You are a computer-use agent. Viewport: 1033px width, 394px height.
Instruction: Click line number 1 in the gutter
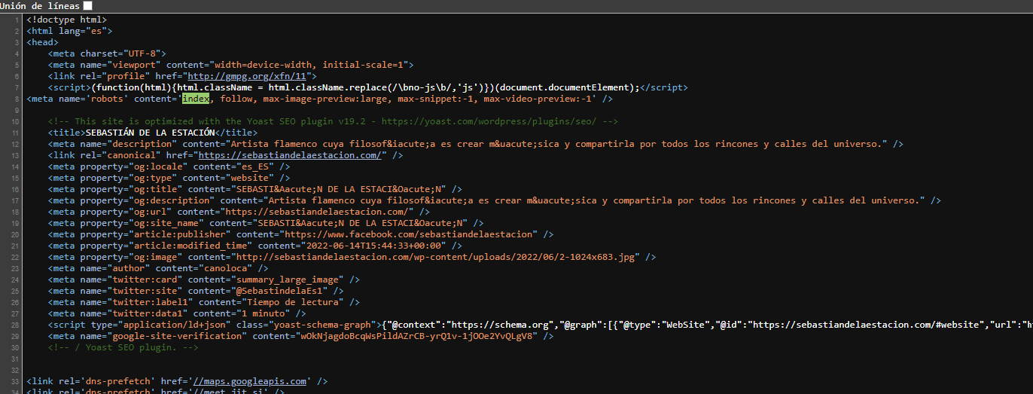pos(17,20)
